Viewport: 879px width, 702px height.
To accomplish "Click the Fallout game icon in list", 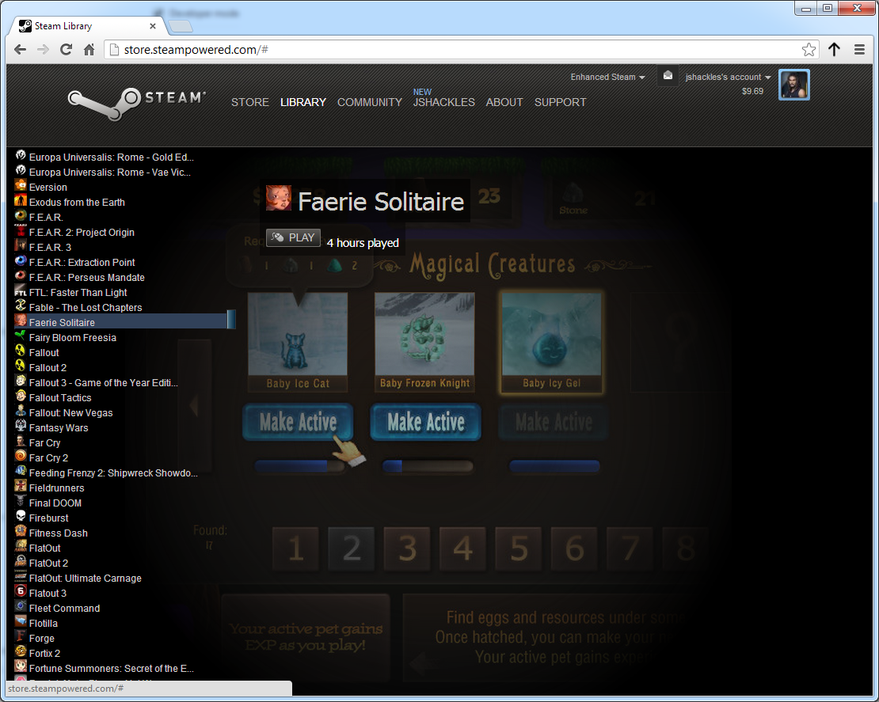I will (x=21, y=351).
